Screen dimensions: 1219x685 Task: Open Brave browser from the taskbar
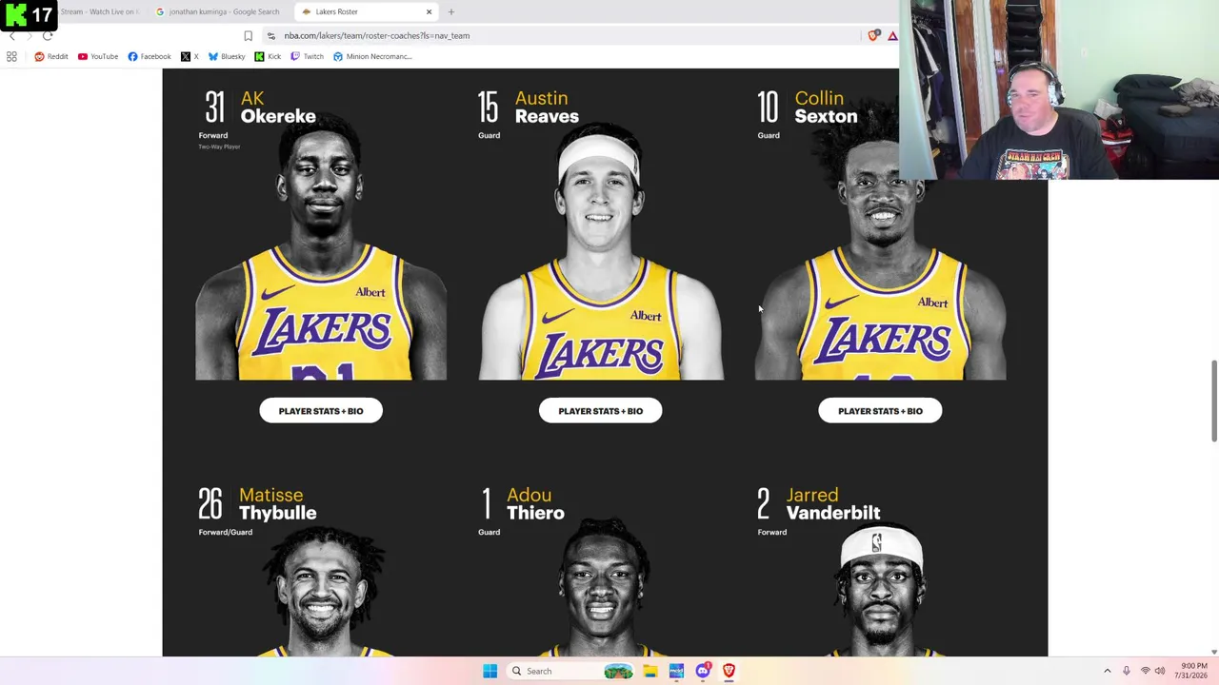(x=729, y=671)
